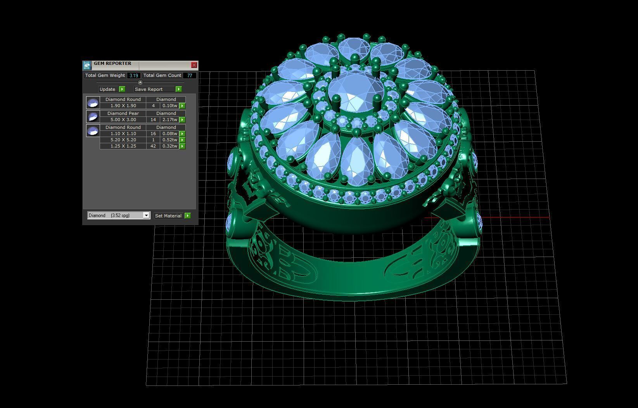Click the Gem Reporter title bar icon

point(86,65)
